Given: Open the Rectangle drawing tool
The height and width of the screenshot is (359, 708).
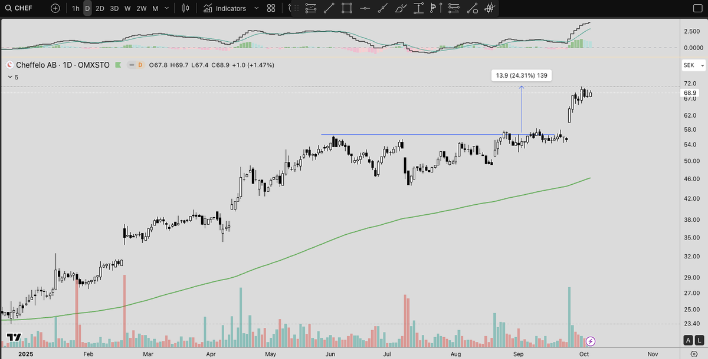Looking at the screenshot, I should 347,8.
